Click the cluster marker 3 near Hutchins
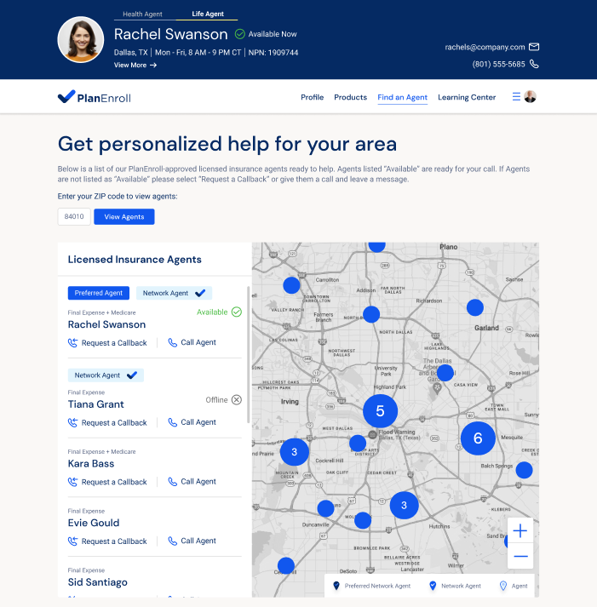 point(404,505)
